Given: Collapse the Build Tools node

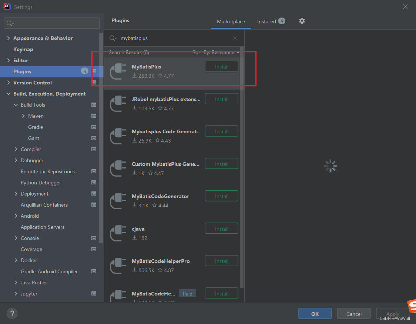Looking at the screenshot, I should pyautogui.click(x=16, y=105).
